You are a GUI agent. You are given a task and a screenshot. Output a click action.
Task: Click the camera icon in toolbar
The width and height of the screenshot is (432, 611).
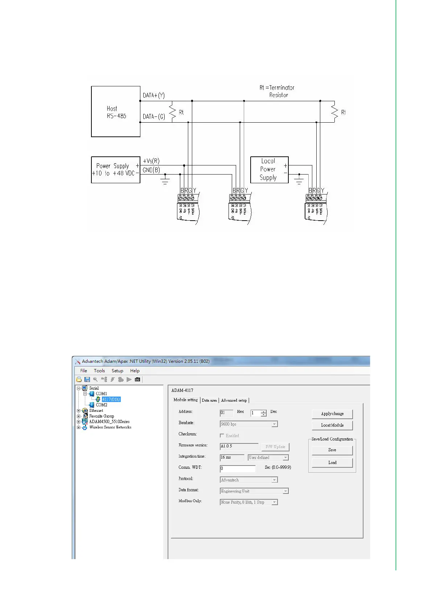pyautogui.click(x=137, y=380)
